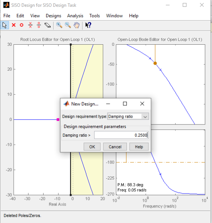Choose the add real zero tool

point(22,25)
